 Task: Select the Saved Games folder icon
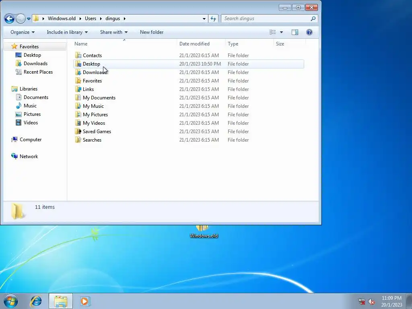(x=78, y=132)
